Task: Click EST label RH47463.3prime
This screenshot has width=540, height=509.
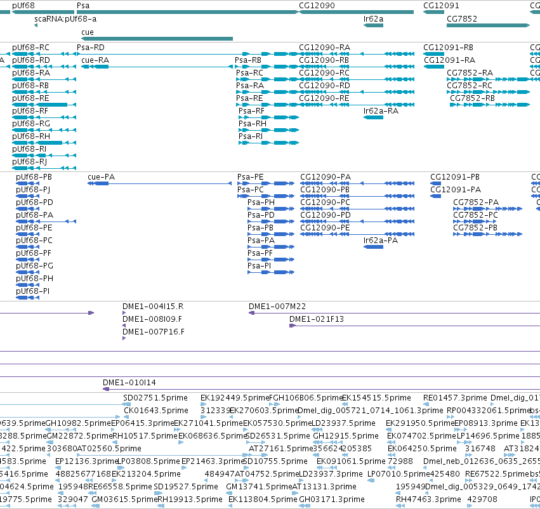Action: pyautogui.click(x=428, y=499)
